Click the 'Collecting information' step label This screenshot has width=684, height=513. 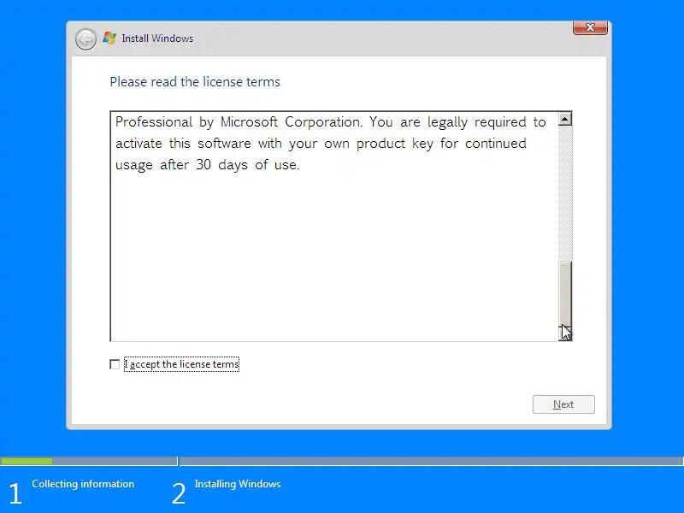tap(83, 484)
